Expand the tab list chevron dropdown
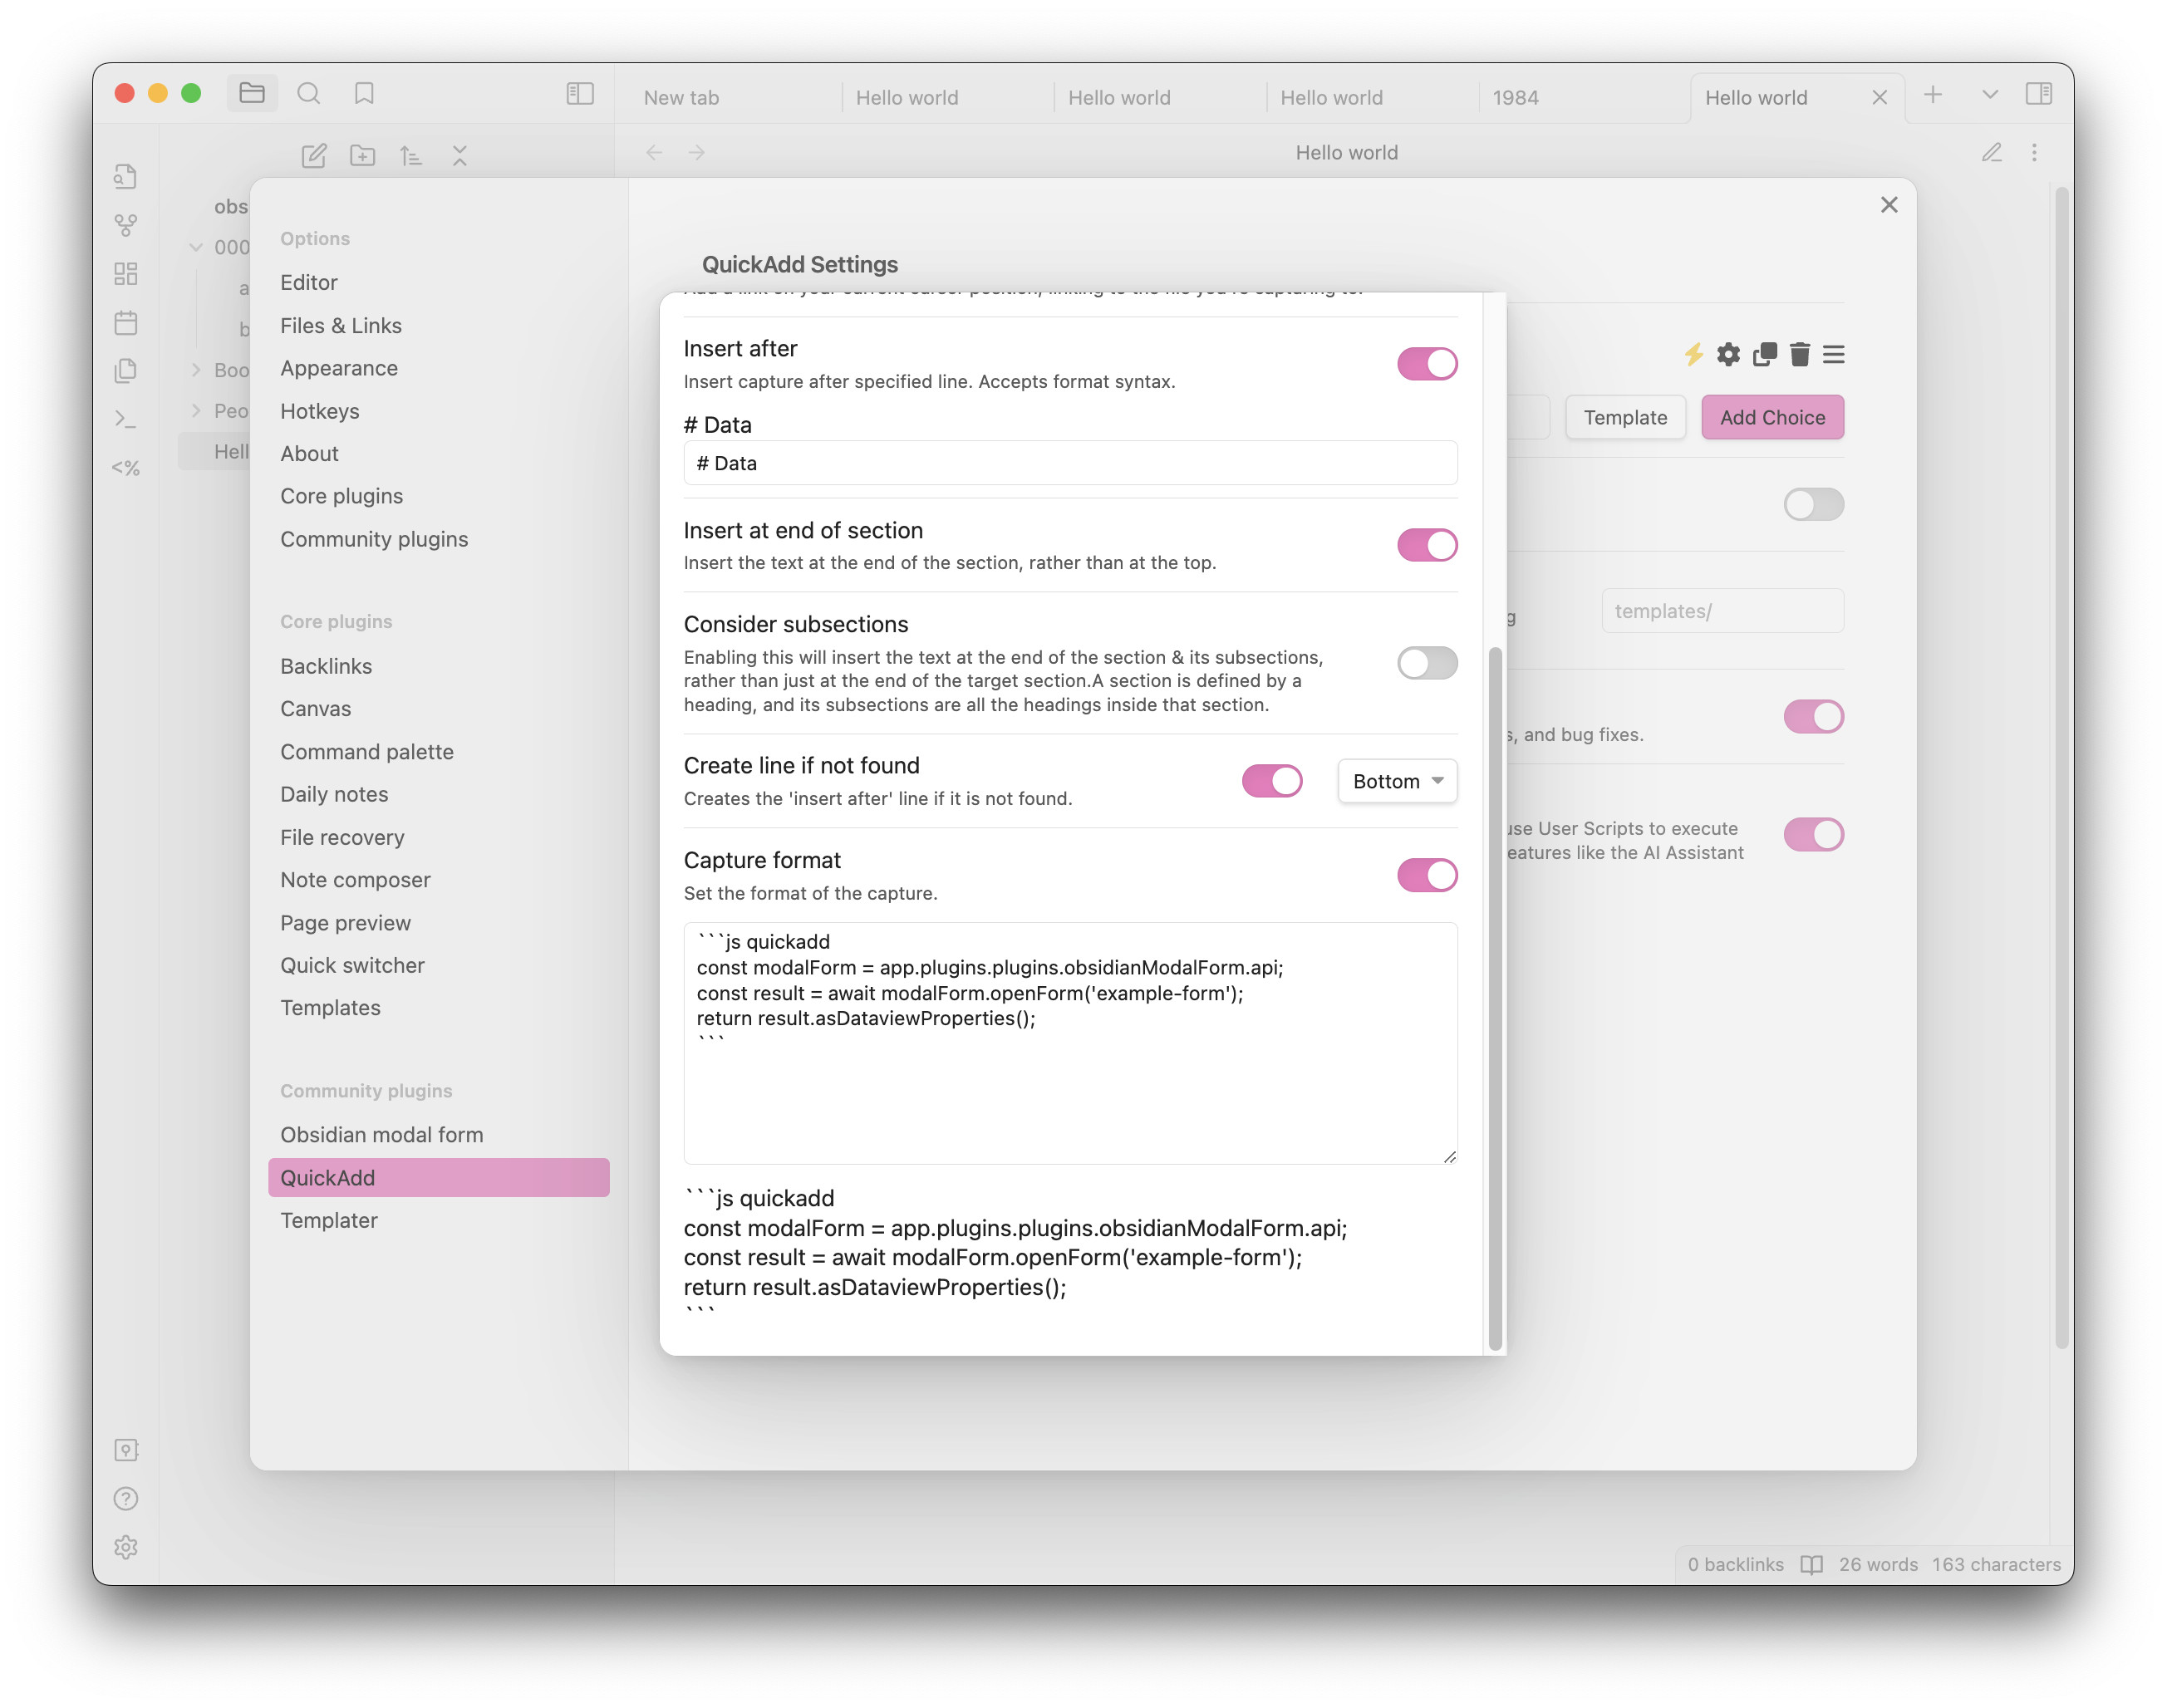The height and width of the screenshot is (1708, 2167). pyautogui.click(x=1989, y=94)
